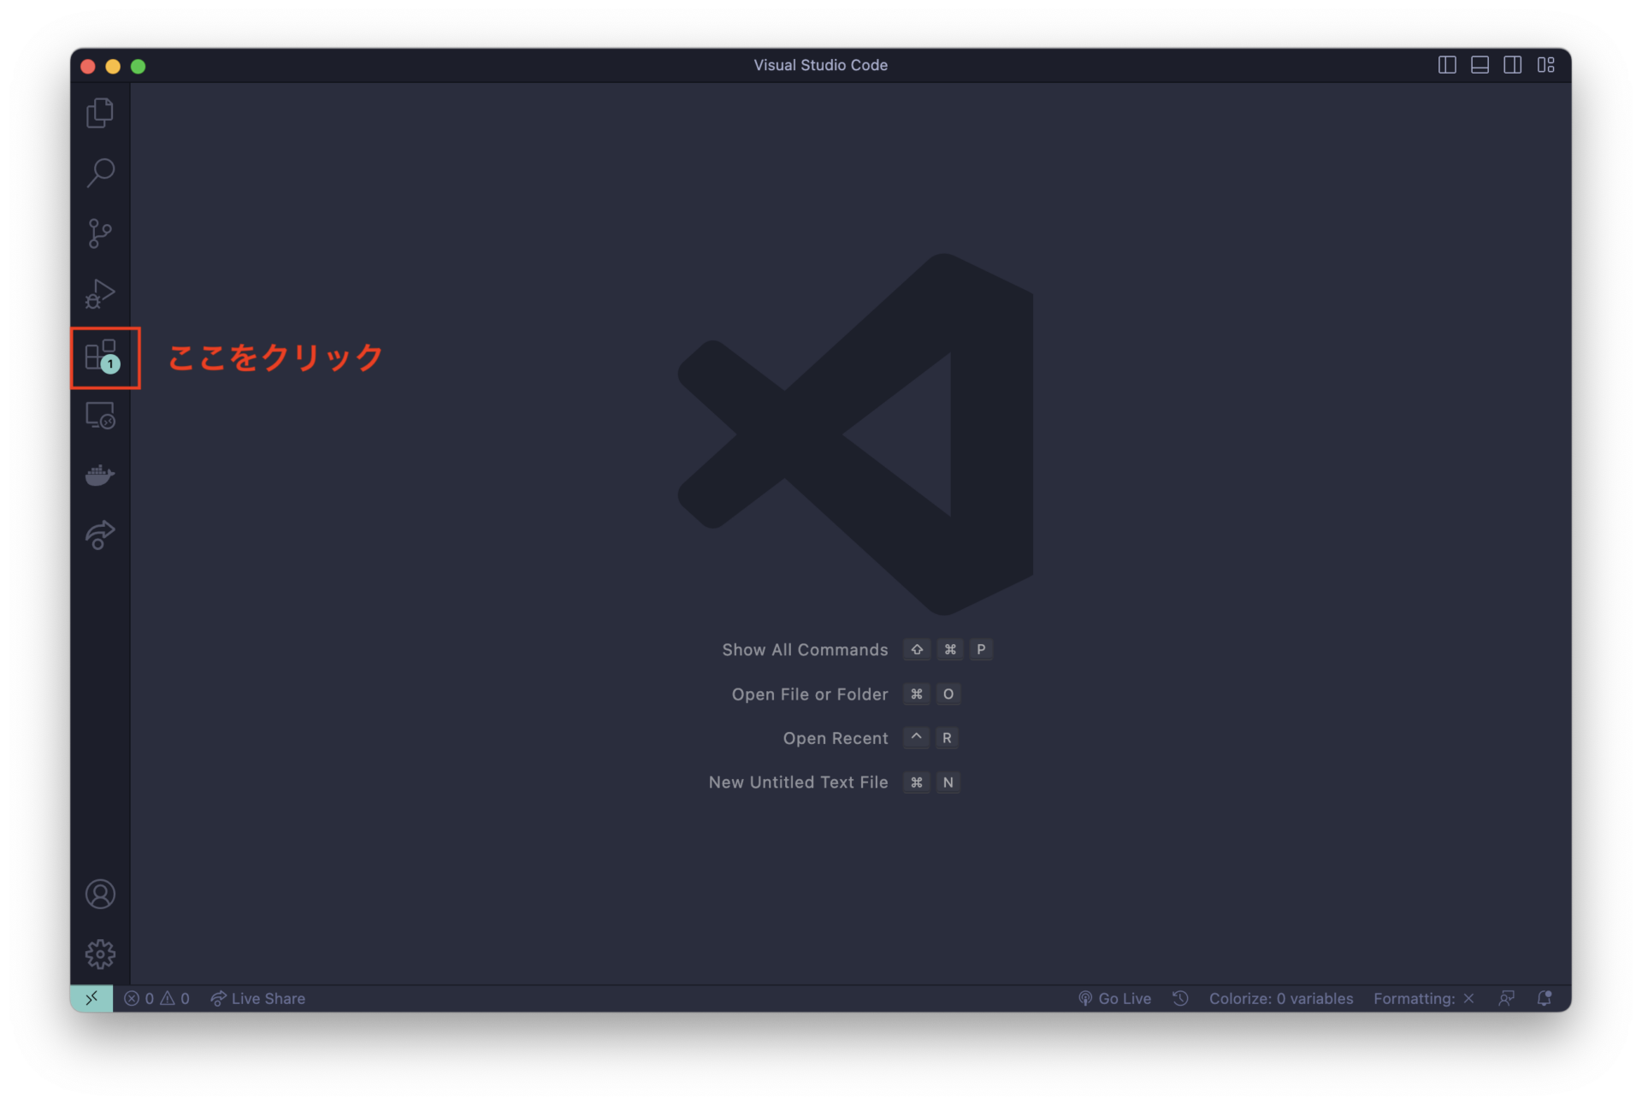The image size is (1642, 1105).
Task: Maximize the window with the green button
Action: pos(138,66)
